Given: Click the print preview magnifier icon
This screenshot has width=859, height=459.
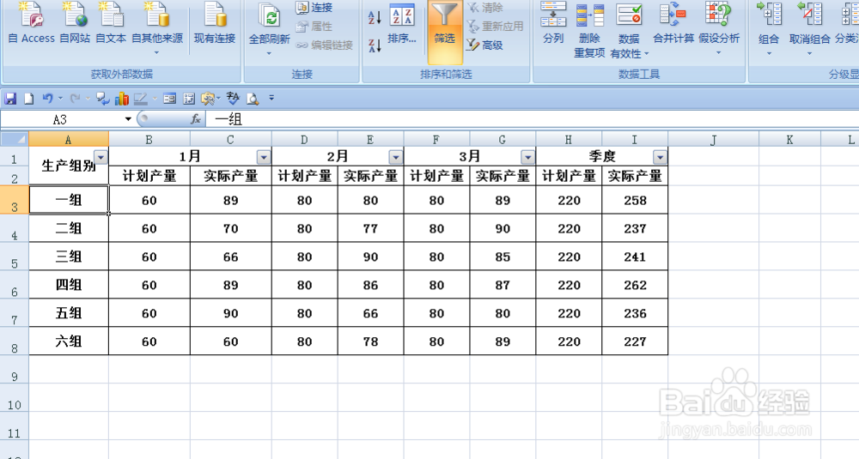Looking at the screenshot, I should pos(253,99).
